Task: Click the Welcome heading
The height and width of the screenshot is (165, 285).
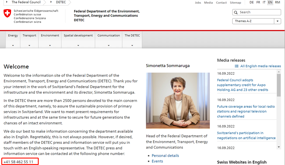Action: pyautogui.click(x=16, y=66)
